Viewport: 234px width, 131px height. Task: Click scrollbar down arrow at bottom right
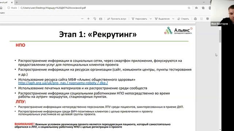pos(220,130)
